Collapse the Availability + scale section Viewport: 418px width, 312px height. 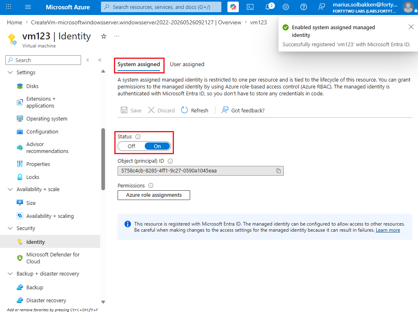pyautogui.click(x=10, y=189)
